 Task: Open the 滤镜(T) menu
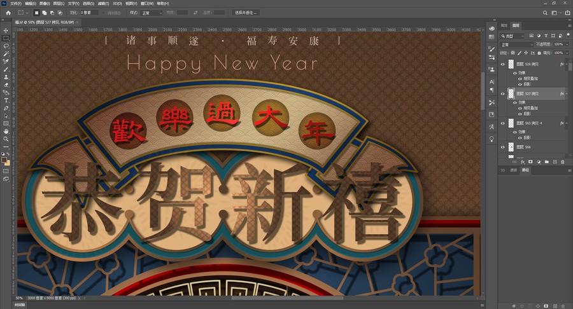pos(103,3)
